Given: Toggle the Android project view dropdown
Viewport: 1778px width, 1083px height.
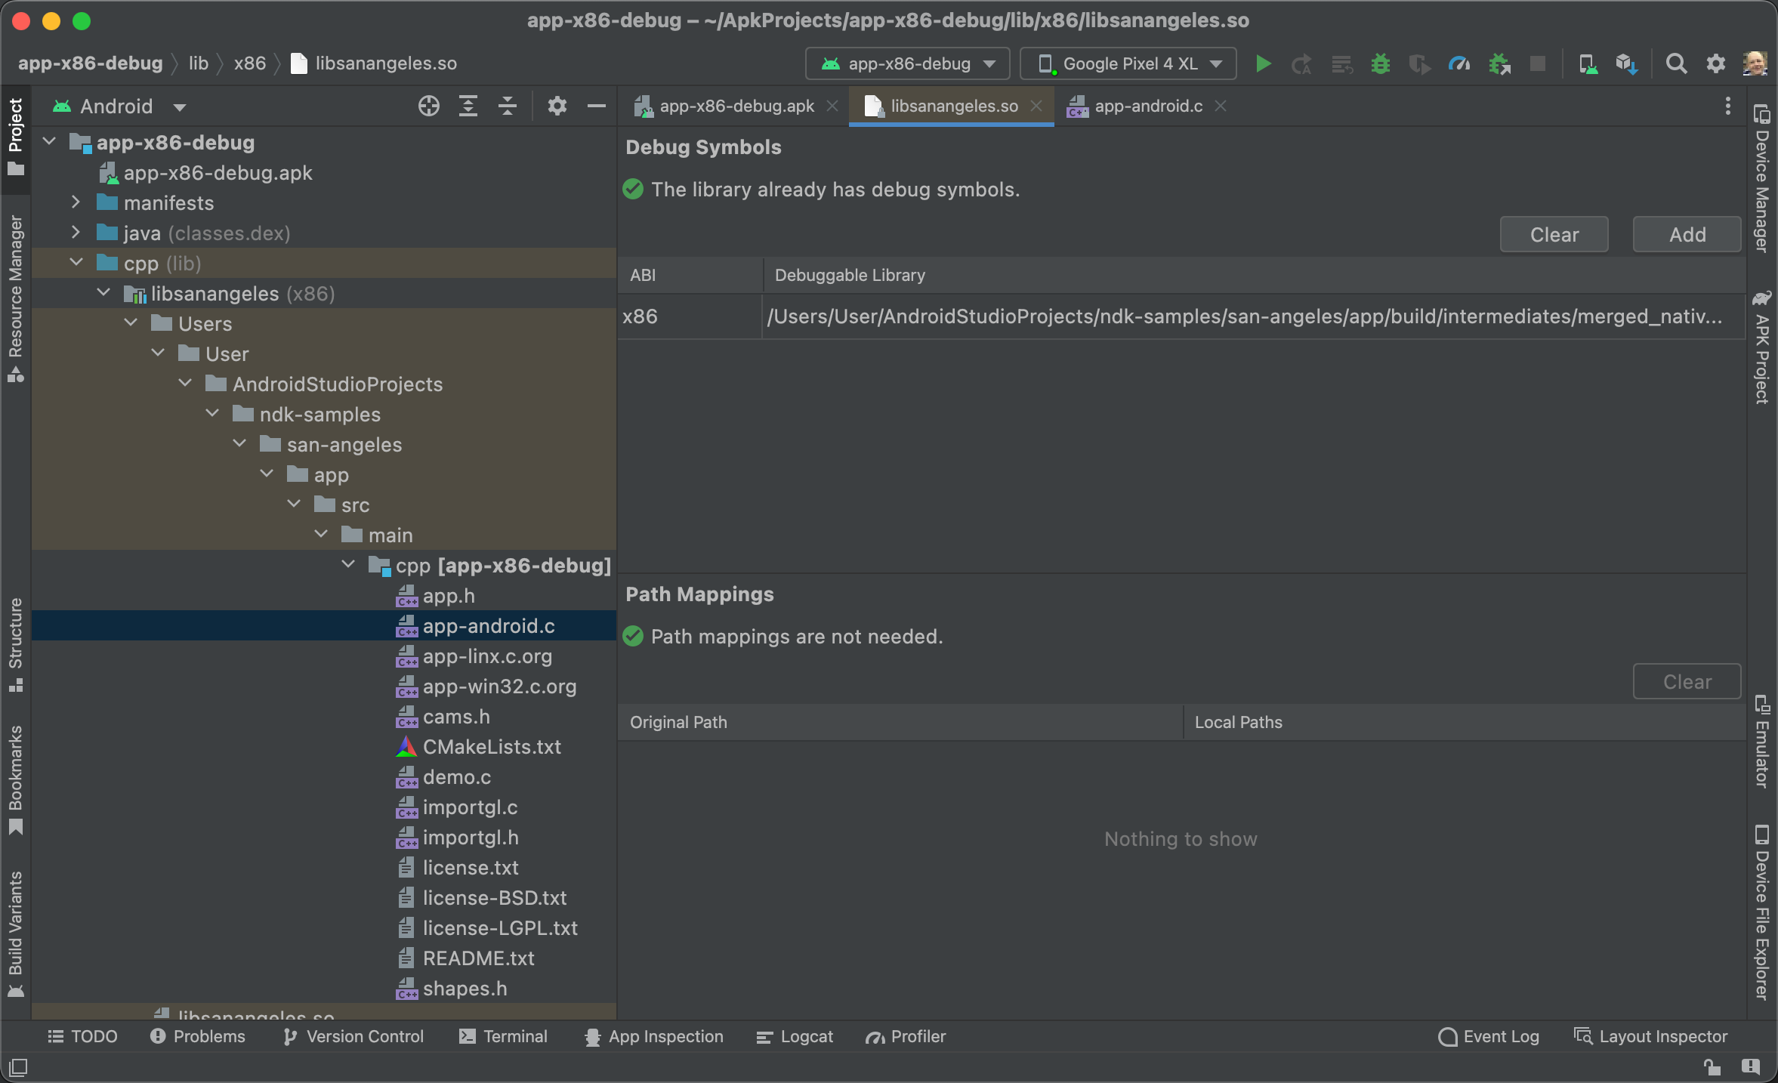Looking at the screenshot, I should click(119, 106).
